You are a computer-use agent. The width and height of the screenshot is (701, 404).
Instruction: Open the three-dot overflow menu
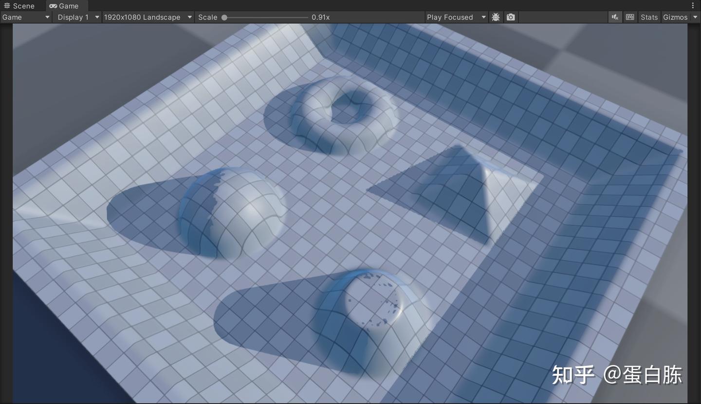pos(693,5)
